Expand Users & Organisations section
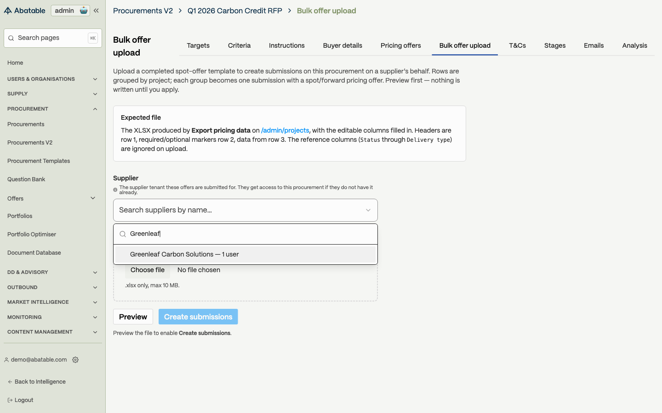 [x=95, y=79]
